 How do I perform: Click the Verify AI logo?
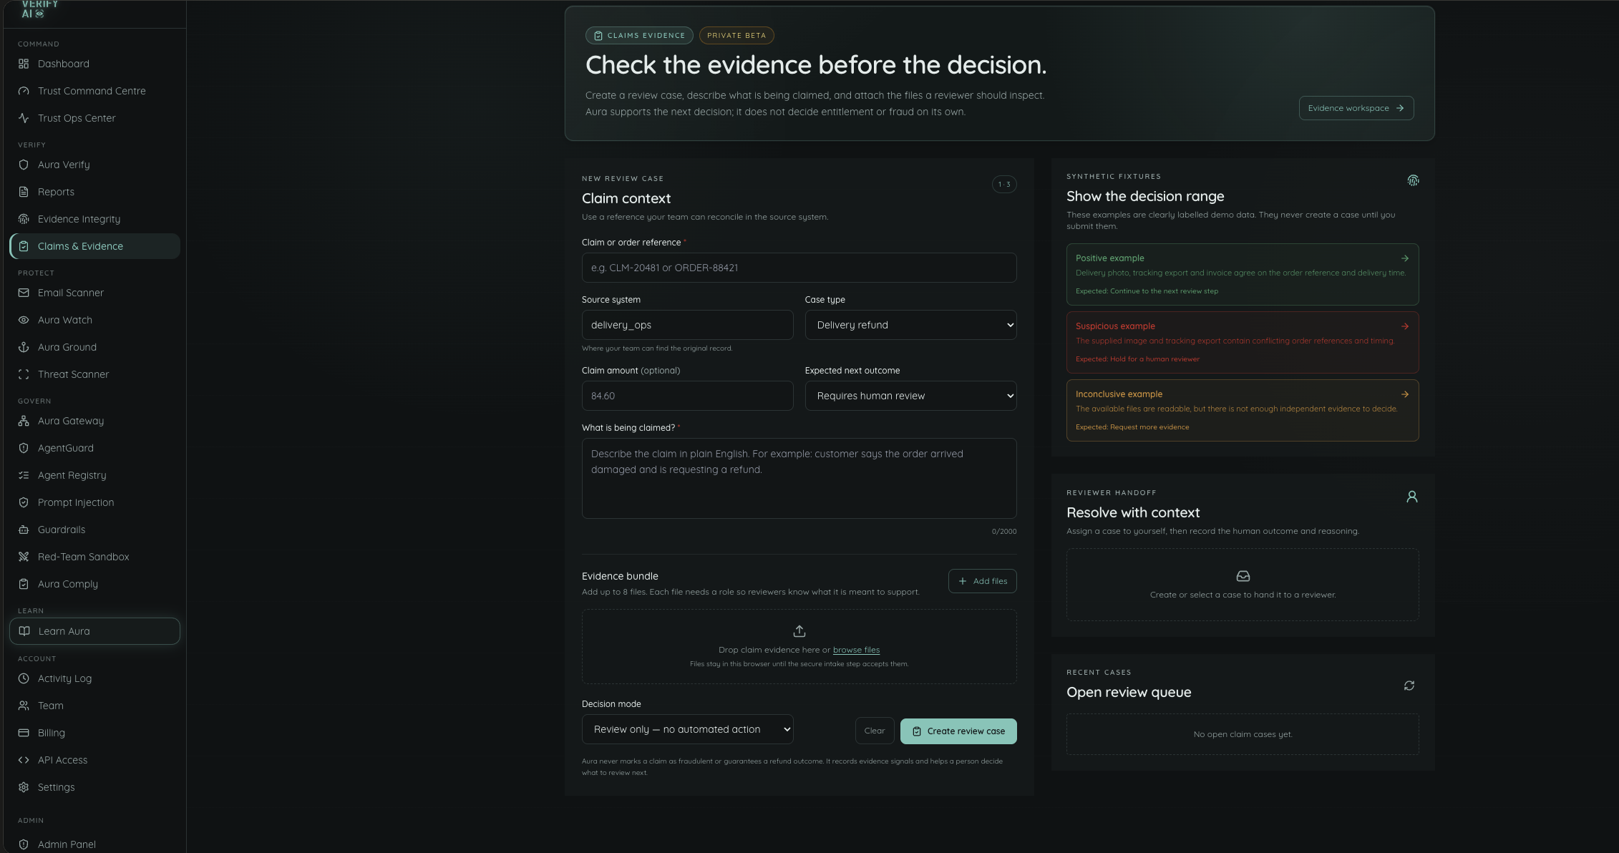pos(39,9)
